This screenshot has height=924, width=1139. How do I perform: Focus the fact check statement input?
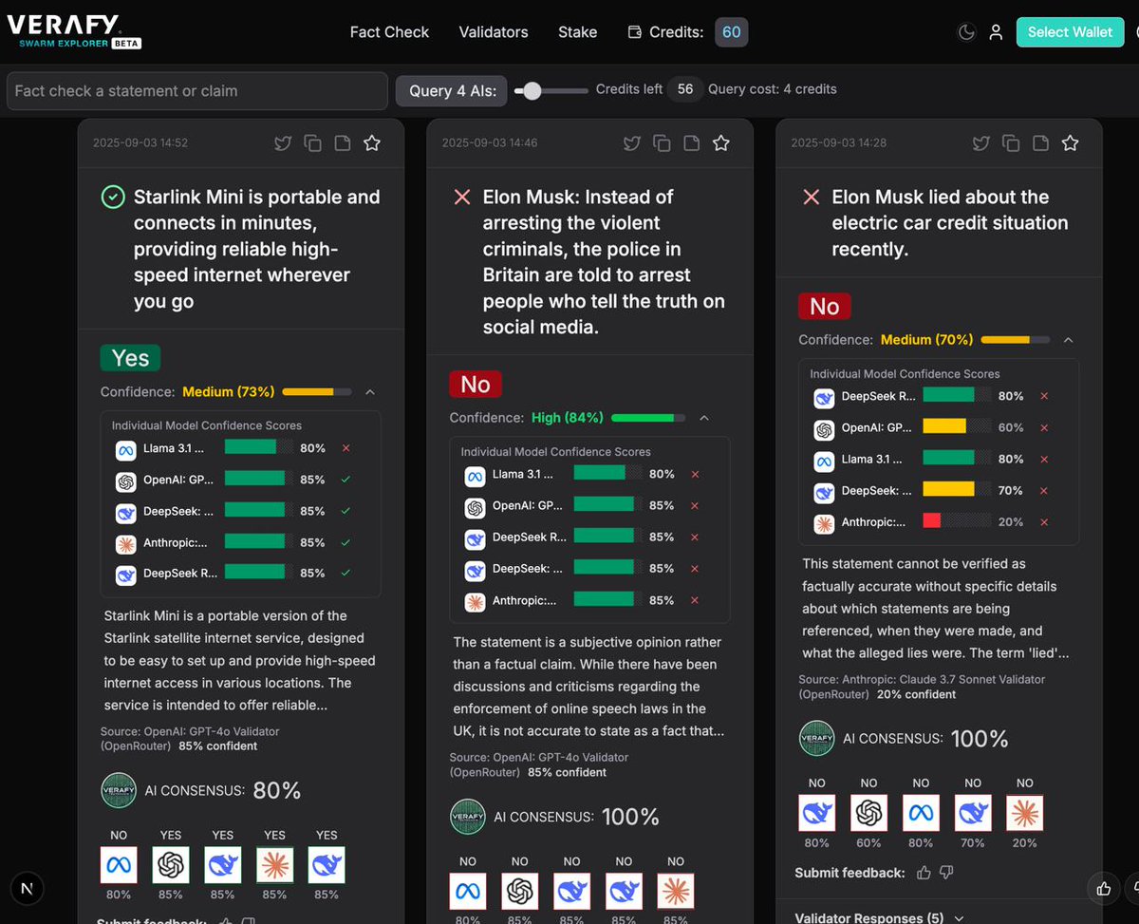[197, 90]
